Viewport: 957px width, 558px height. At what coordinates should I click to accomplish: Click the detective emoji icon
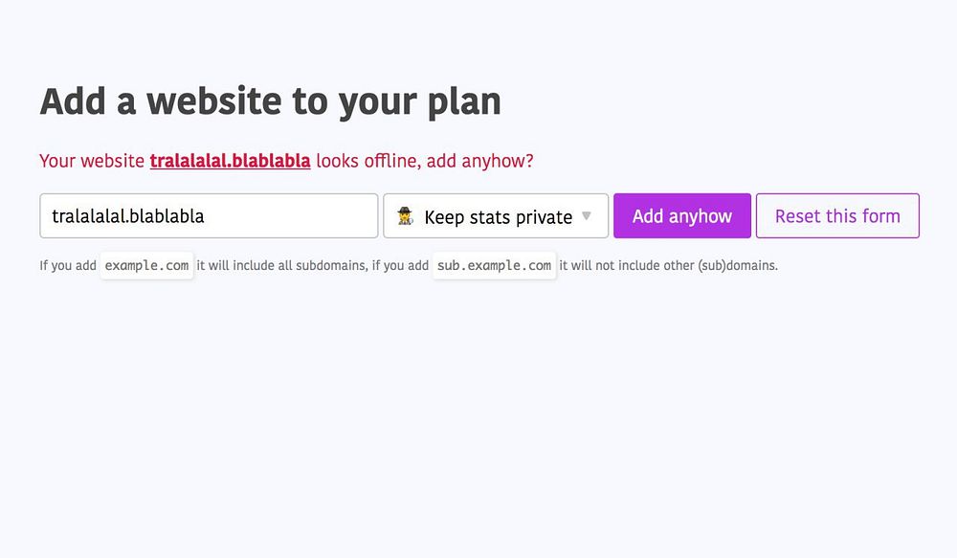click(x=405, y=216)
